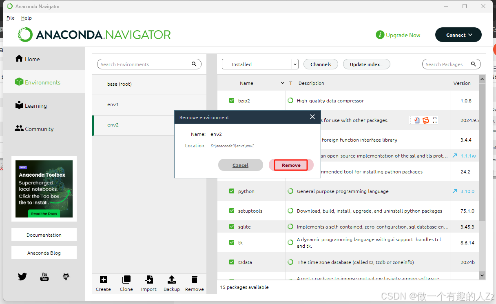
Task: Open the YouTube link icon
Action: (x=44, y=277)
